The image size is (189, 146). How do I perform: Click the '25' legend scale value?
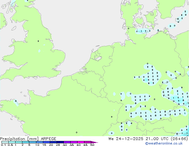point(58,145)
